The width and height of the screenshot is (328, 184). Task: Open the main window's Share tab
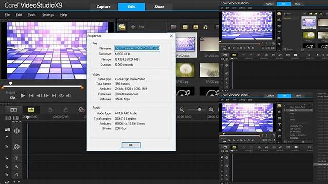click(159, 7)
